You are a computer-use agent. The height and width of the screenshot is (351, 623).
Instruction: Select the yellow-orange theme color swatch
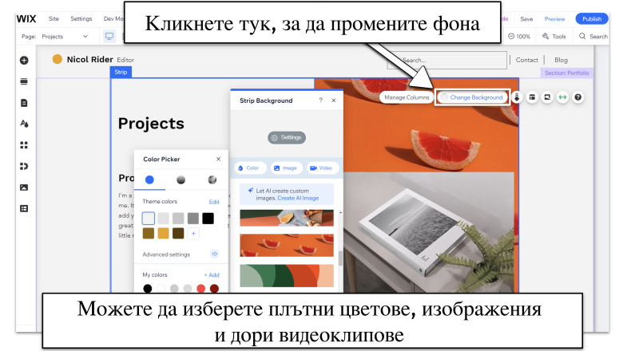point(163,233)
